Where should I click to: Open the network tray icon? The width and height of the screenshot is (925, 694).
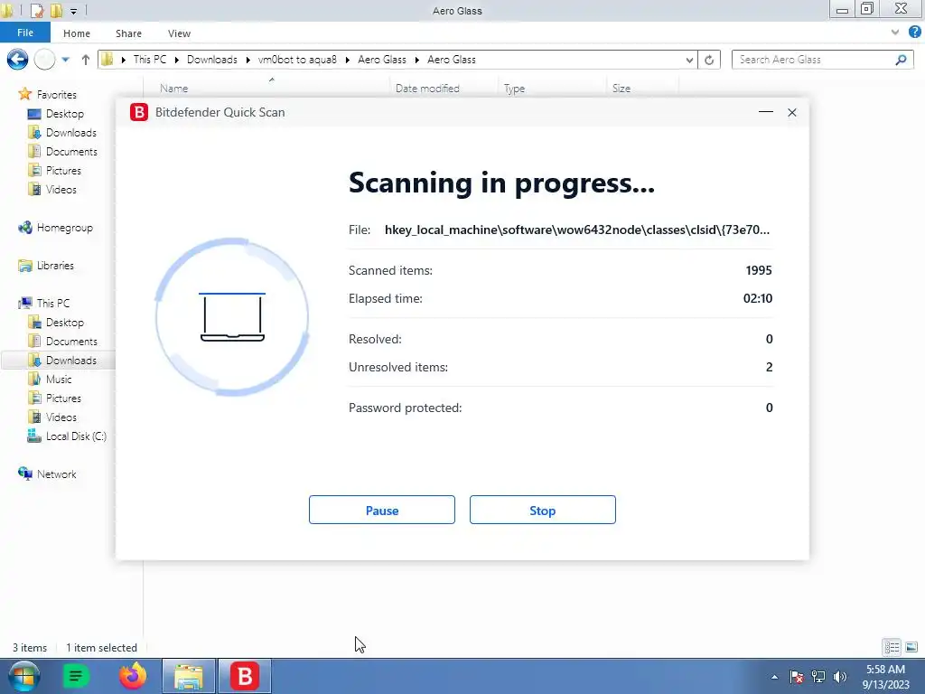tap(818, 677)
